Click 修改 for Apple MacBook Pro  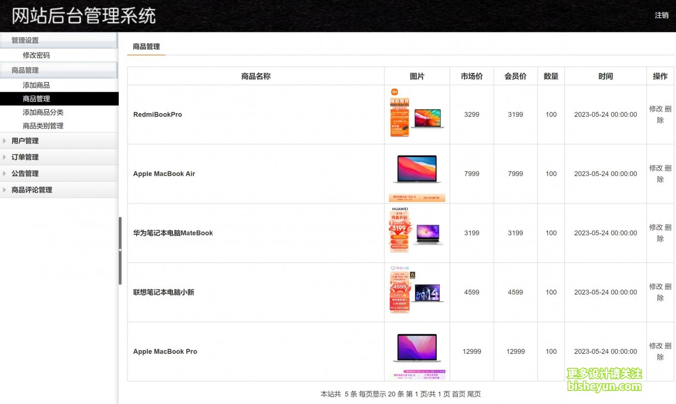tap(656, 346)
